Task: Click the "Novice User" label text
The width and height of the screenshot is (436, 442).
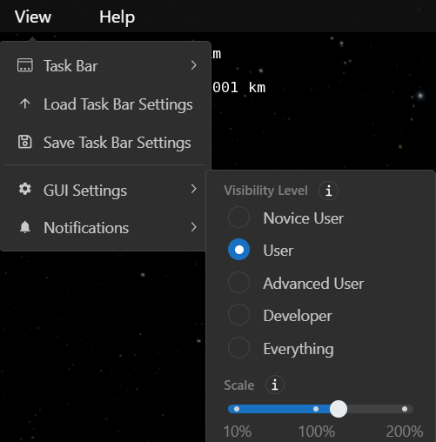Action: tap(304, 218)
